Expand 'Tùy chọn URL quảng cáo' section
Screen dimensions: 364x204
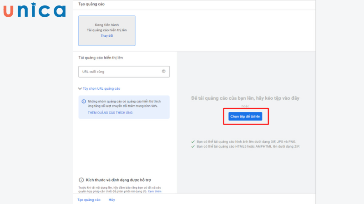pos(99,88)
